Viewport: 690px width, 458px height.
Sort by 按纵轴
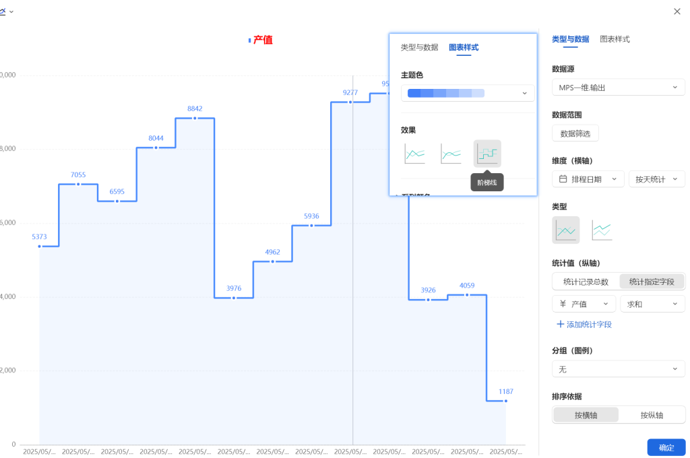tap(652, 415)
